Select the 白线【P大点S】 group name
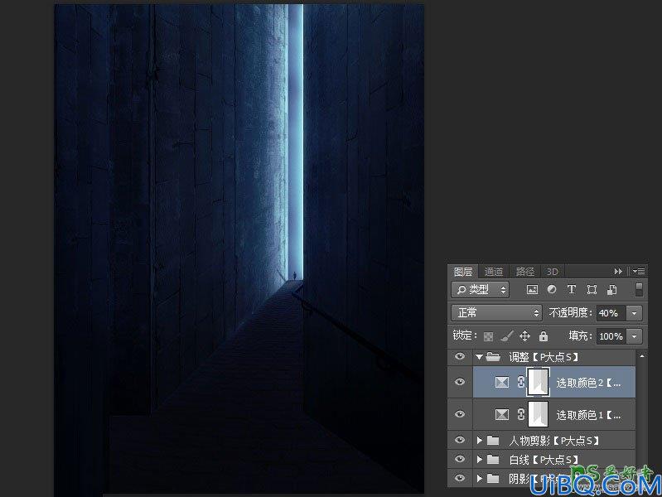 click(x=544, y=460)
